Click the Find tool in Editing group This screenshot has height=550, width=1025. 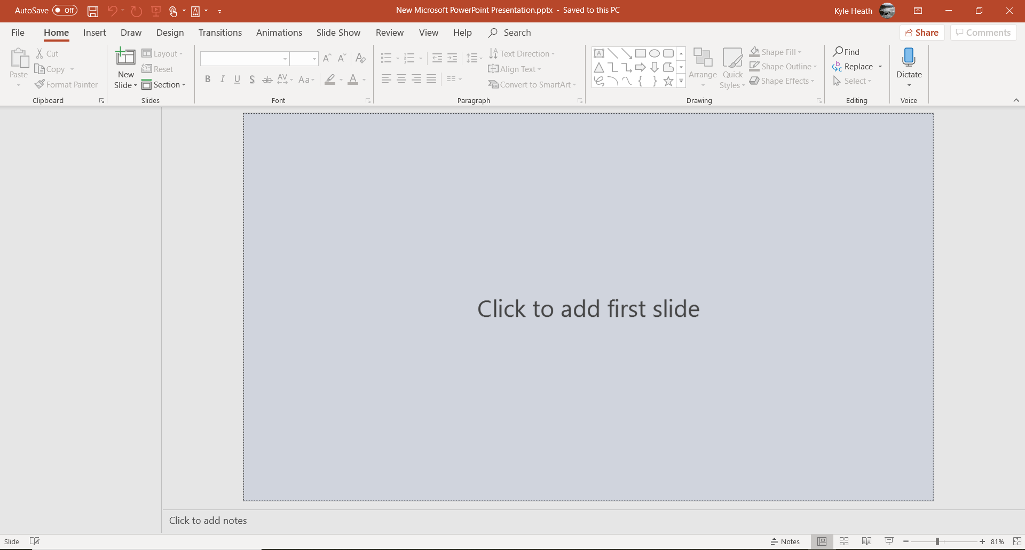(847, 51)
